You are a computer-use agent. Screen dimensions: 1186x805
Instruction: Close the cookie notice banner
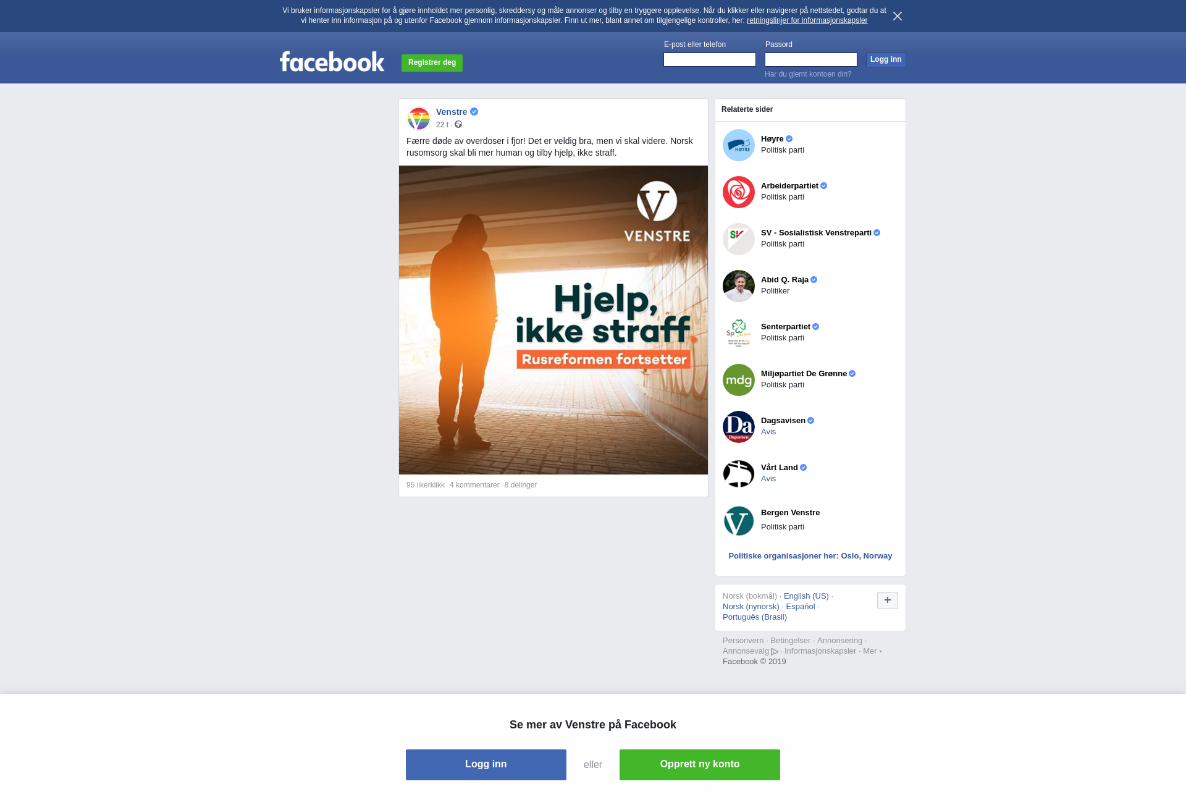[x=898, y=16]
